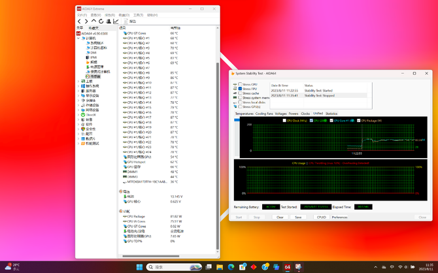Switch to the Cooling Fans tab
The height and width of the screenshot is (273, 438).
264,114
